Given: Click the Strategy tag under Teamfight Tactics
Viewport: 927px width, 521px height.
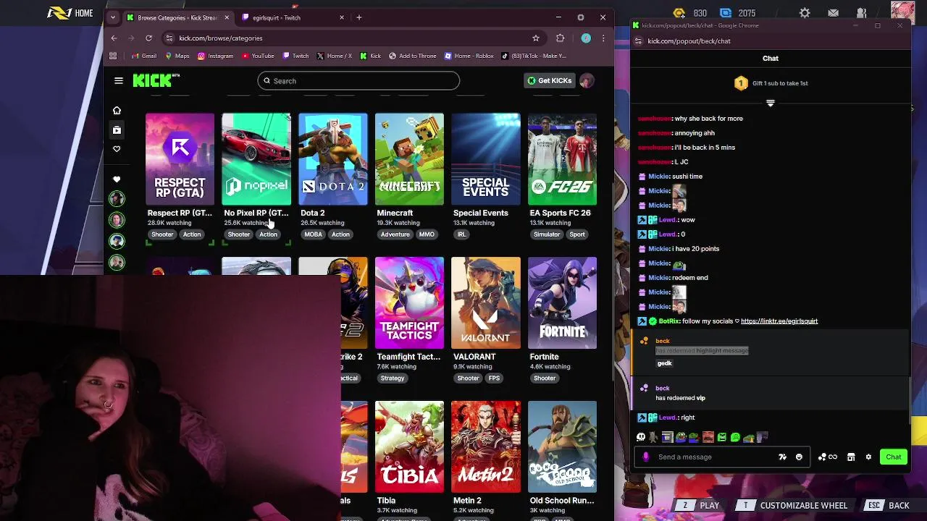Looking at the screenshot, I should (393, 378).
